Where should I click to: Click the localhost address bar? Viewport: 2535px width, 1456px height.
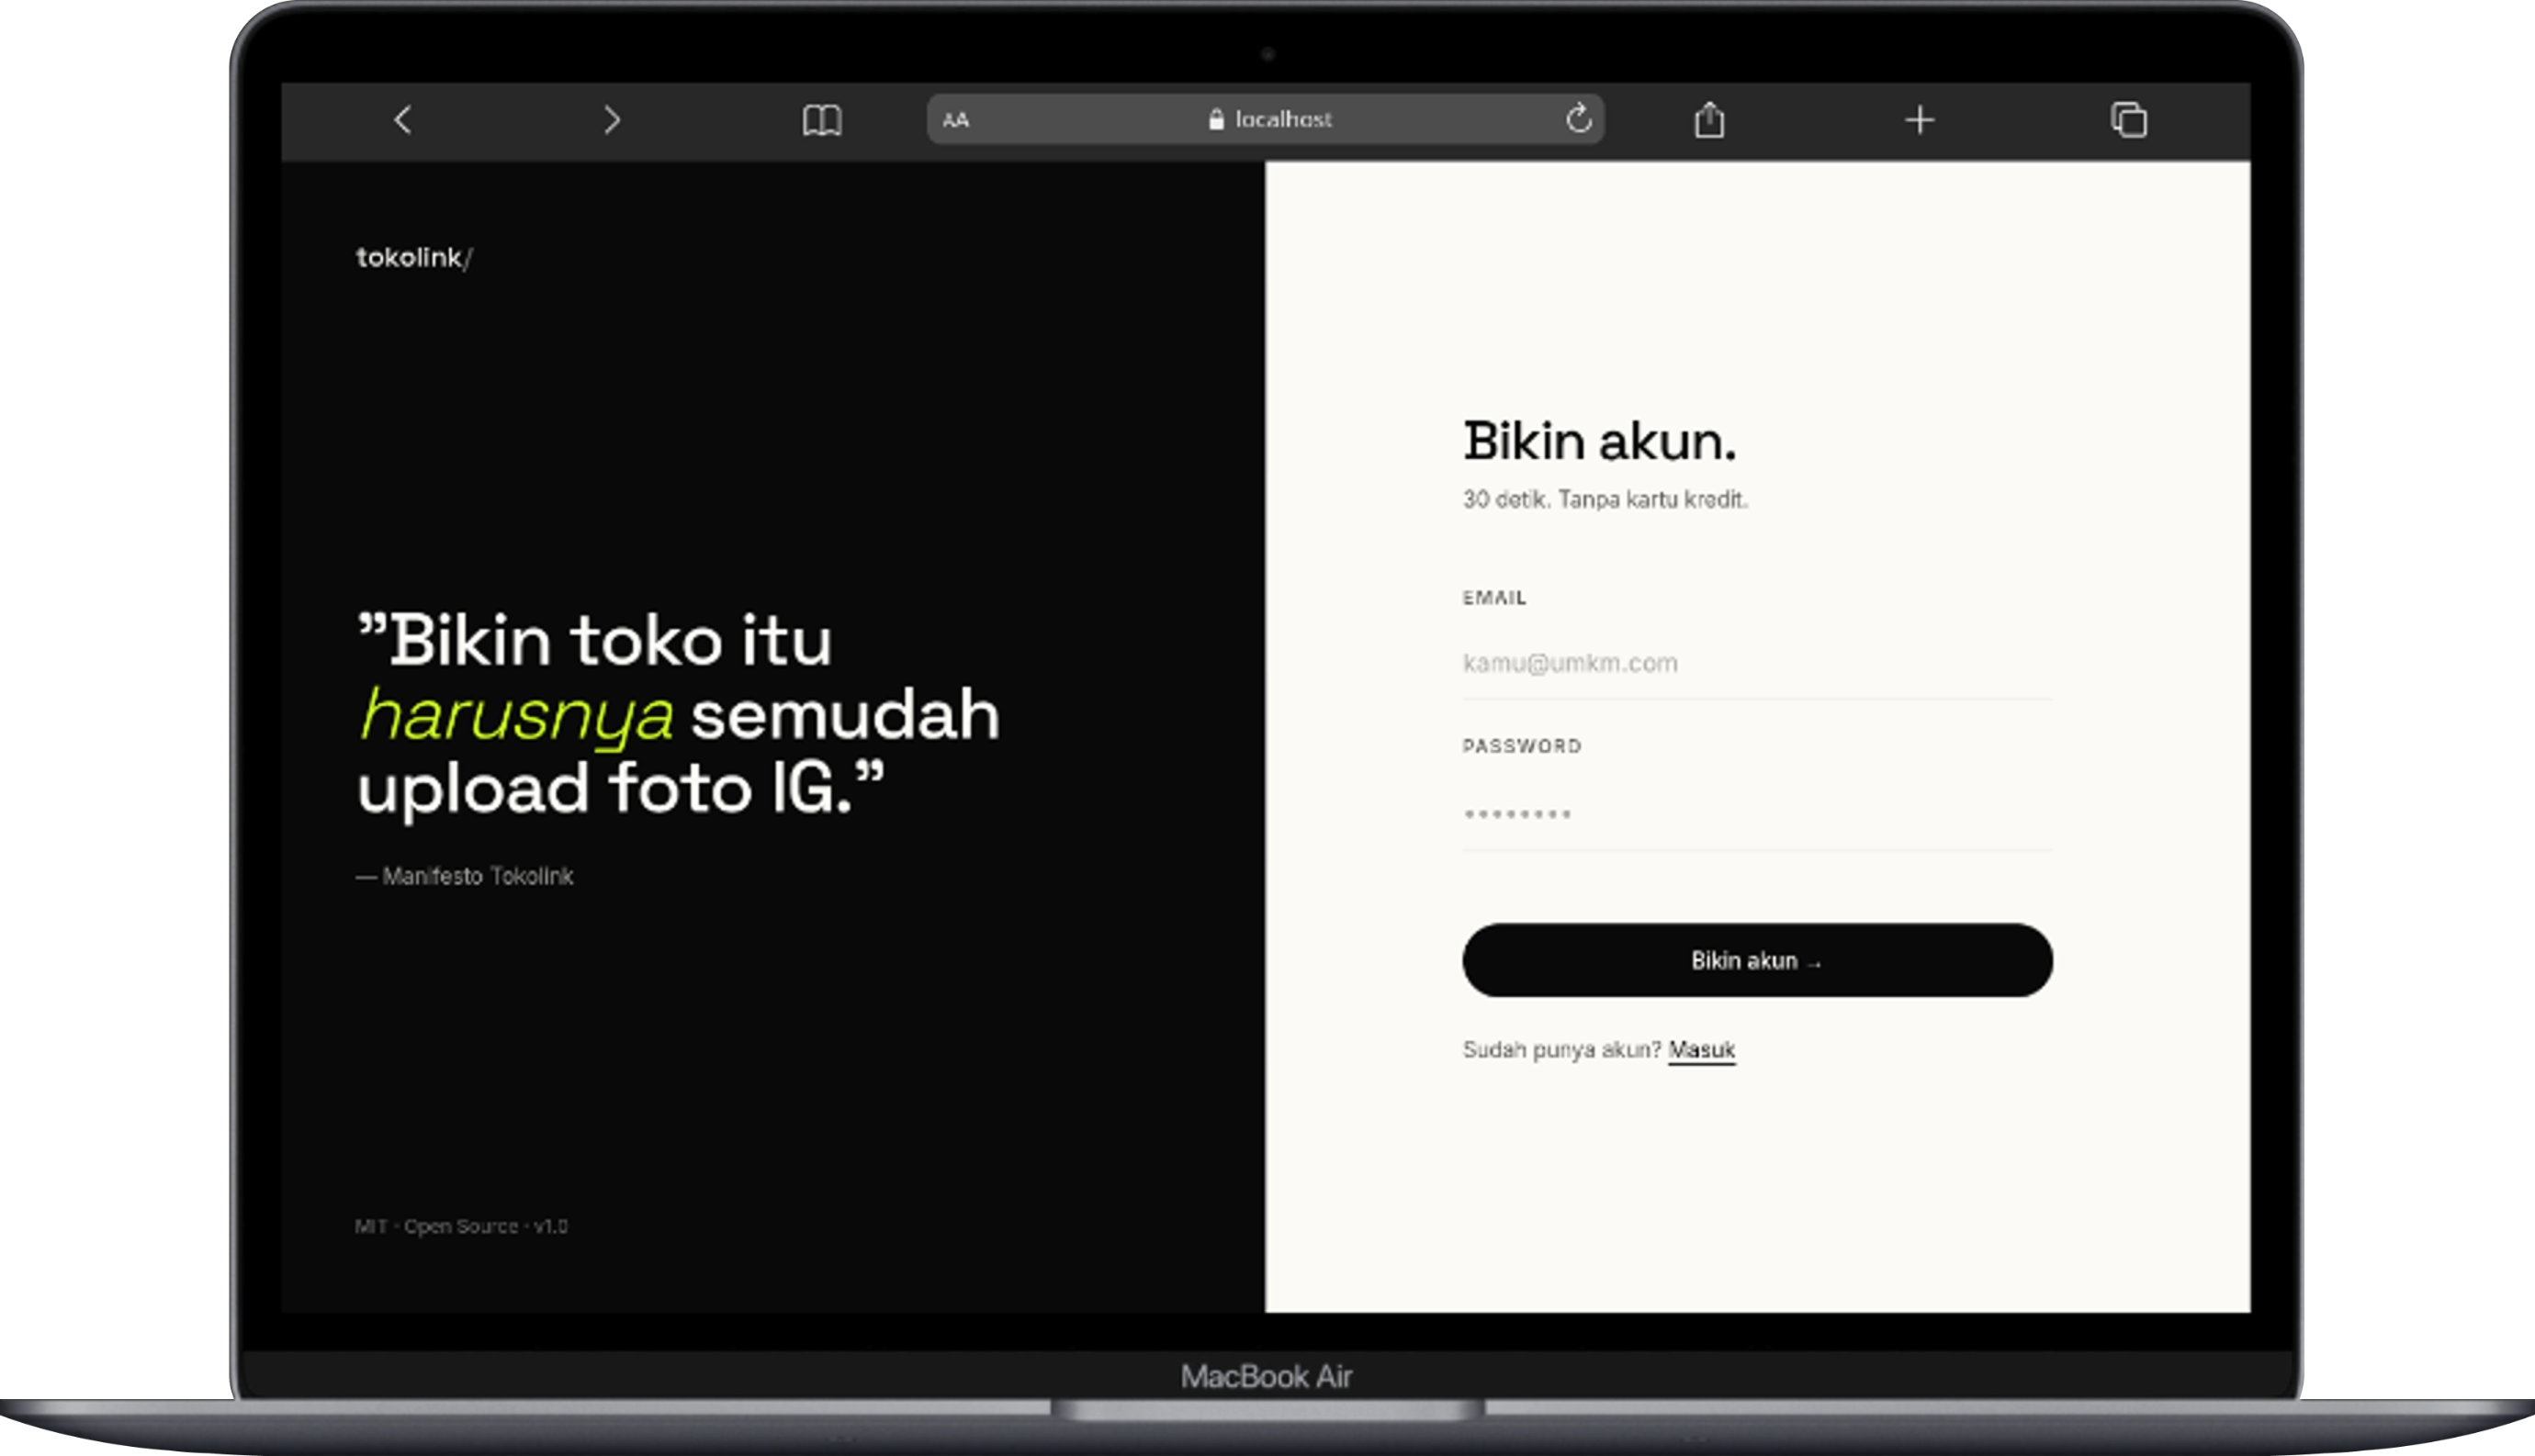(x=1266, y=119)
